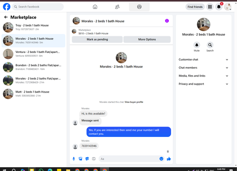The width and height of the screenshot is (237, 171).
Task: Click the Facebook logo
Action: coord(7,7)
